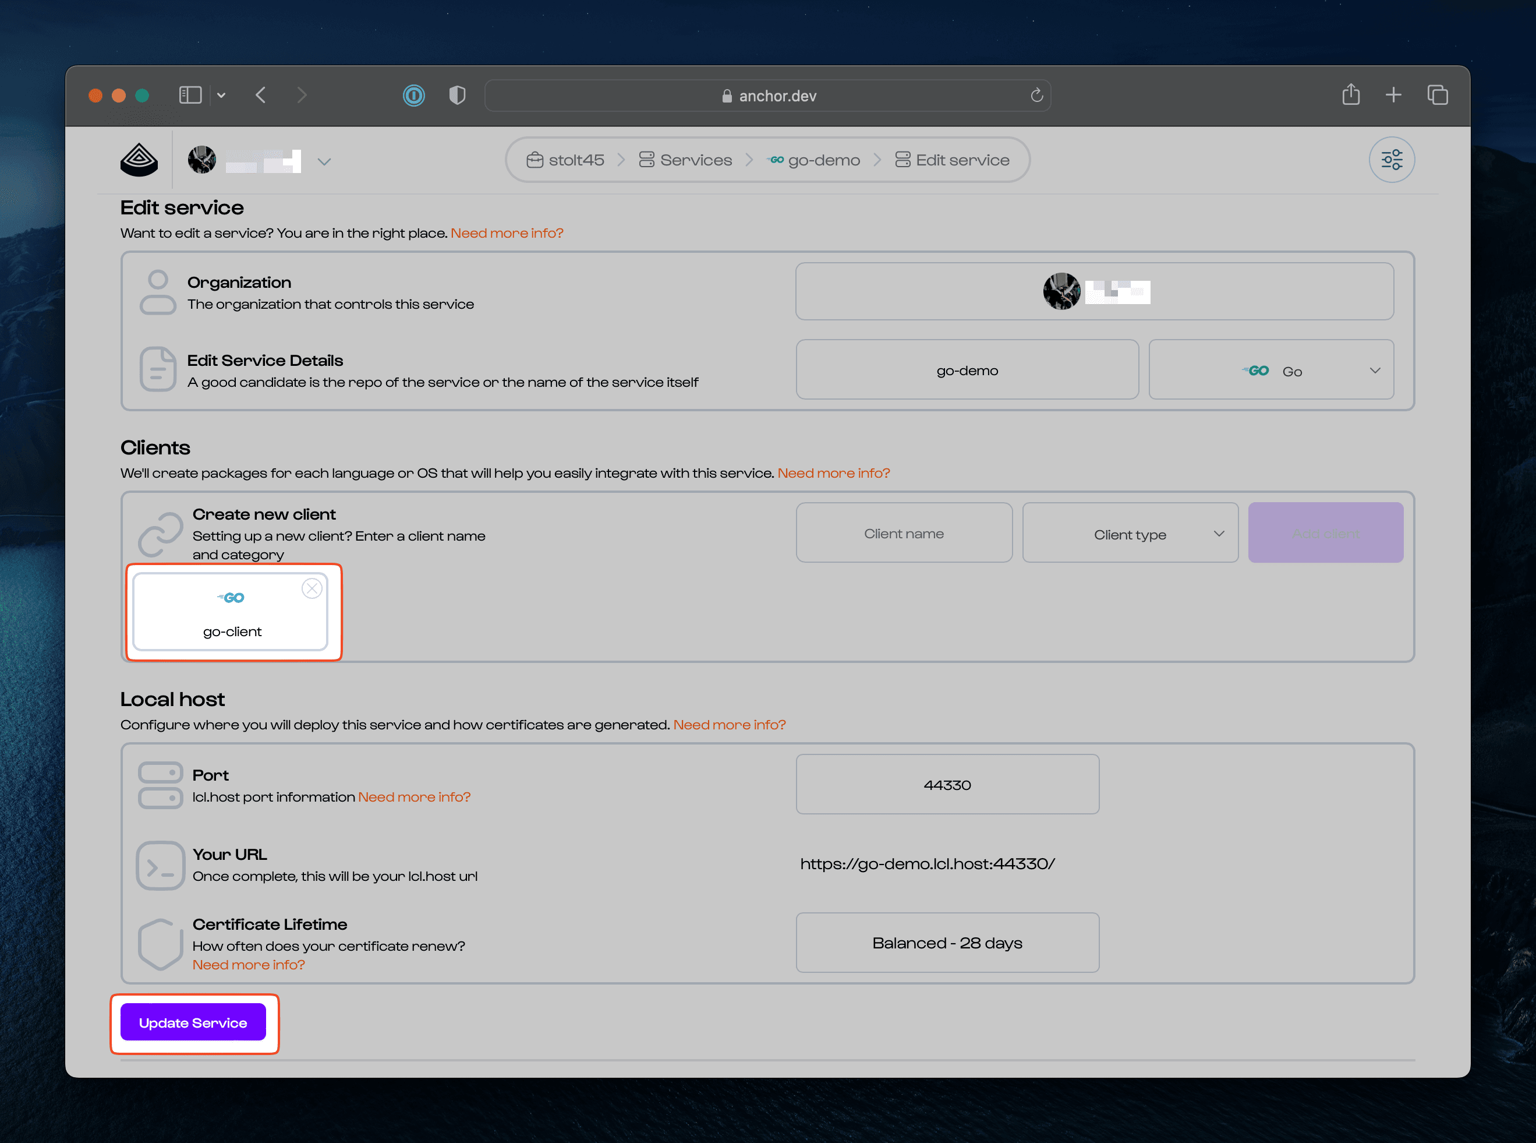This screenshot has height=1143, width=1536.
Task: Click the 1Password icon in the toolbar
Action: click(x=413, y=96)
